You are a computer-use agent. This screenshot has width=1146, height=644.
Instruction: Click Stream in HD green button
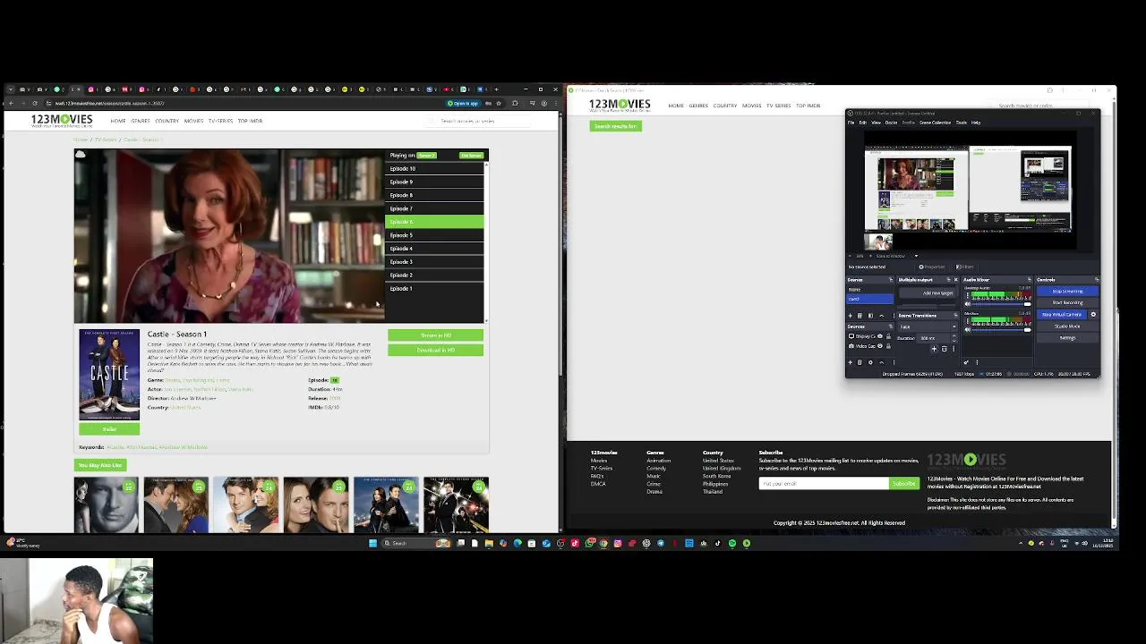pos(435,335)
